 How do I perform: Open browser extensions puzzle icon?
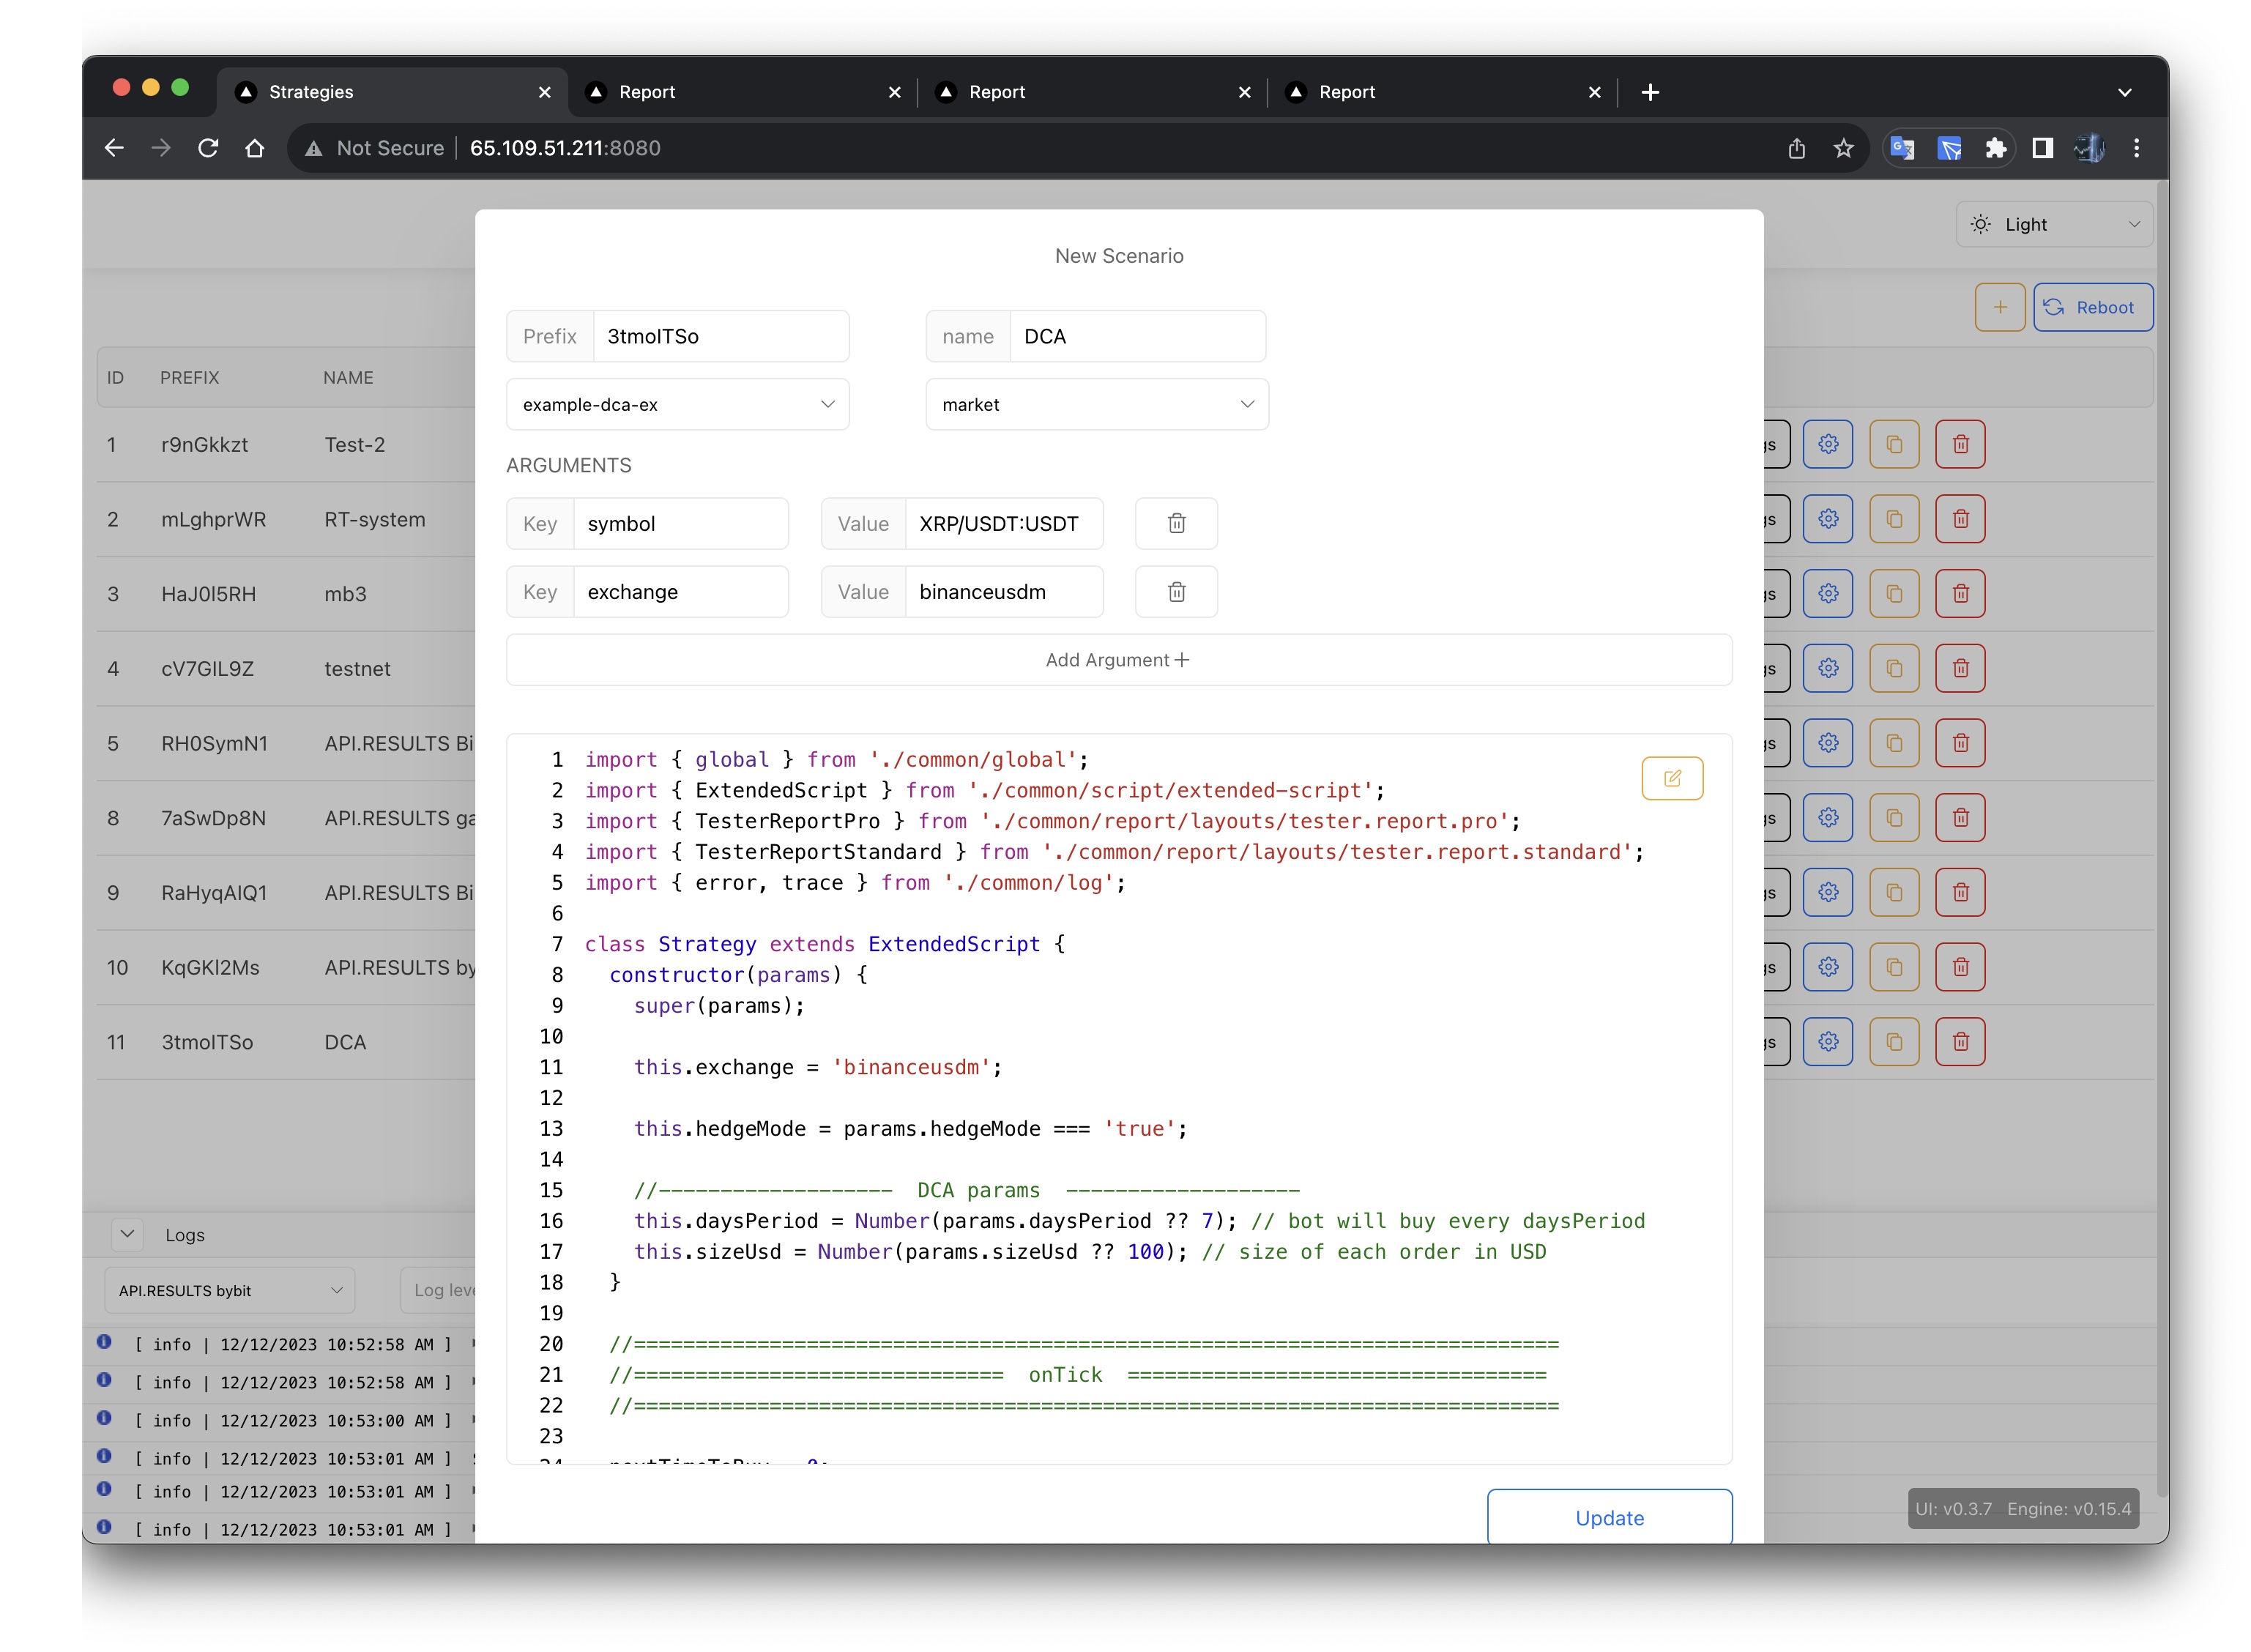coord(1995,148)
